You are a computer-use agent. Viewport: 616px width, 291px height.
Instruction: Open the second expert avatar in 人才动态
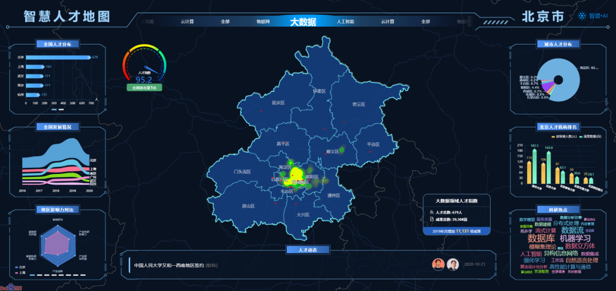tap(452, 264)
